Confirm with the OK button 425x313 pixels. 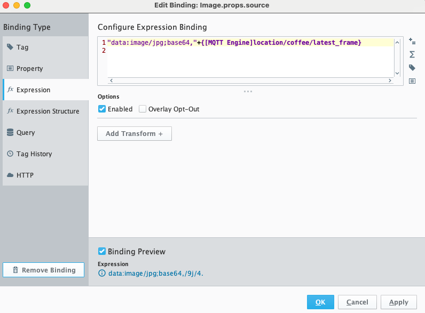(x=320, y=302)
